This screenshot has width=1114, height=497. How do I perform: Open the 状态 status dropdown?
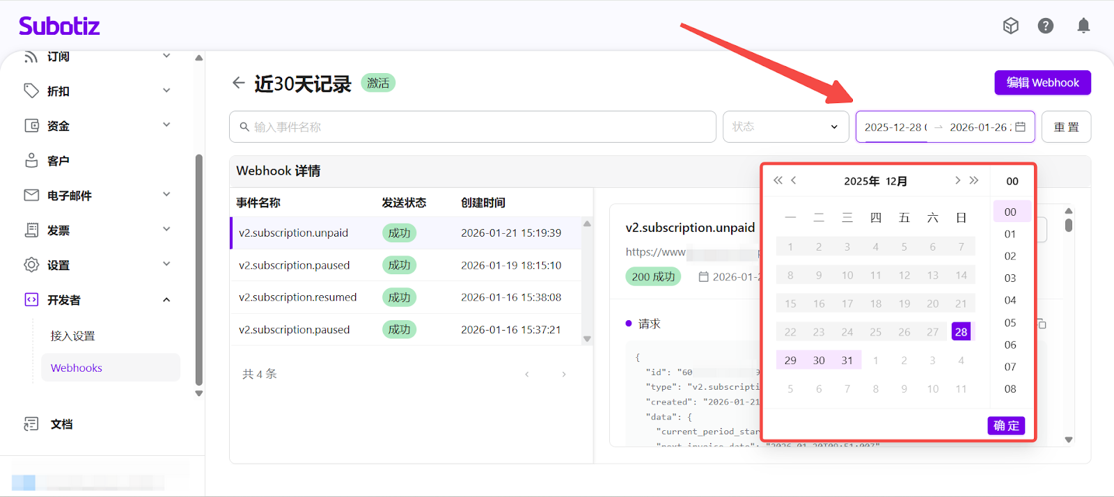click(x=785, y=127)
